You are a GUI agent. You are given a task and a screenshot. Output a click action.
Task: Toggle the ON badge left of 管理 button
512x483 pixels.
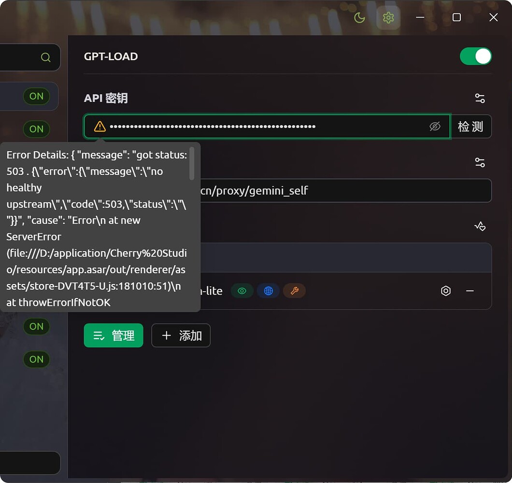[36, 327]
